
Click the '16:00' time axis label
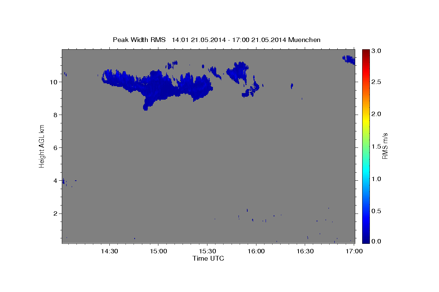click(x=256, y=251)
